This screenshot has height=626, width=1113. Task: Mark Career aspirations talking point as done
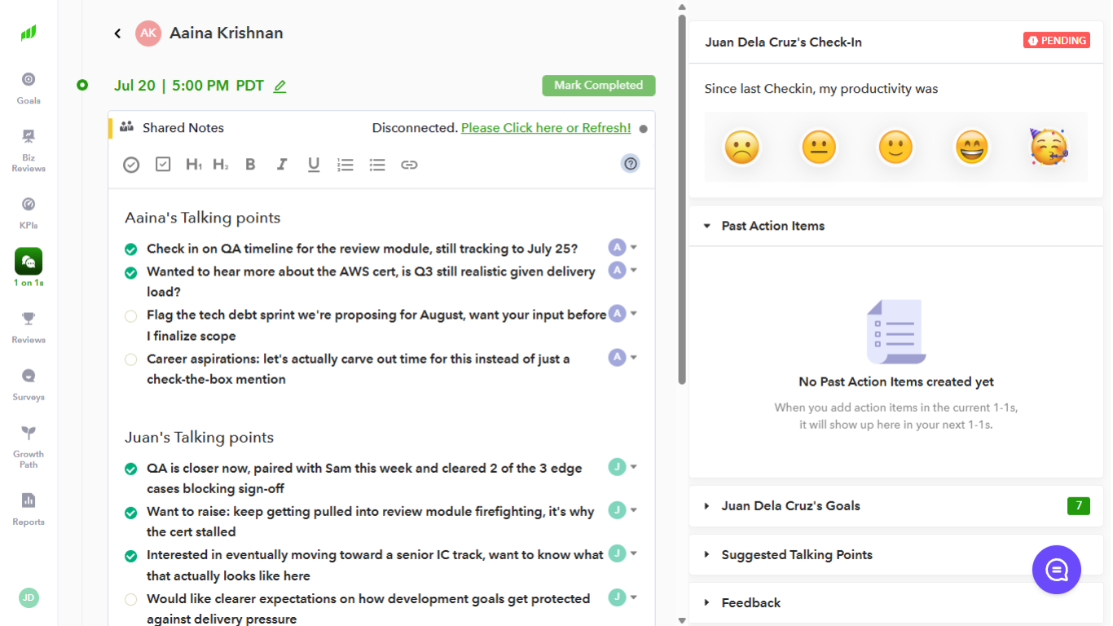(130, 359)
